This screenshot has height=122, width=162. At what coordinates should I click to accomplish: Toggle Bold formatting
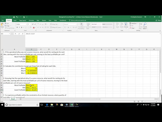tap(17, 27)
